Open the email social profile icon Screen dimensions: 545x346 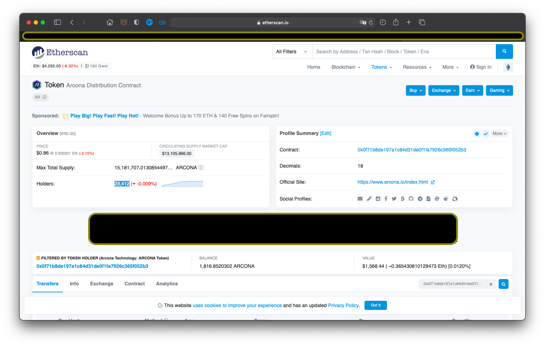(360, 199)
